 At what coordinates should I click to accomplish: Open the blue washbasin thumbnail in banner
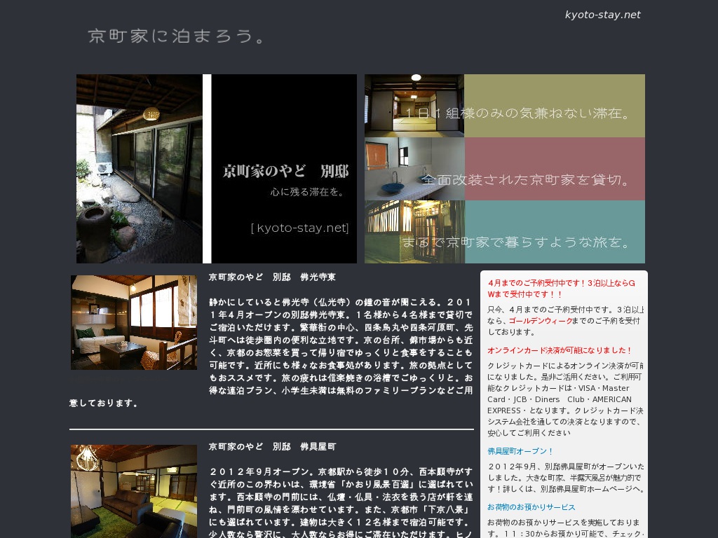pyautogui.click(x=414, y=169)
